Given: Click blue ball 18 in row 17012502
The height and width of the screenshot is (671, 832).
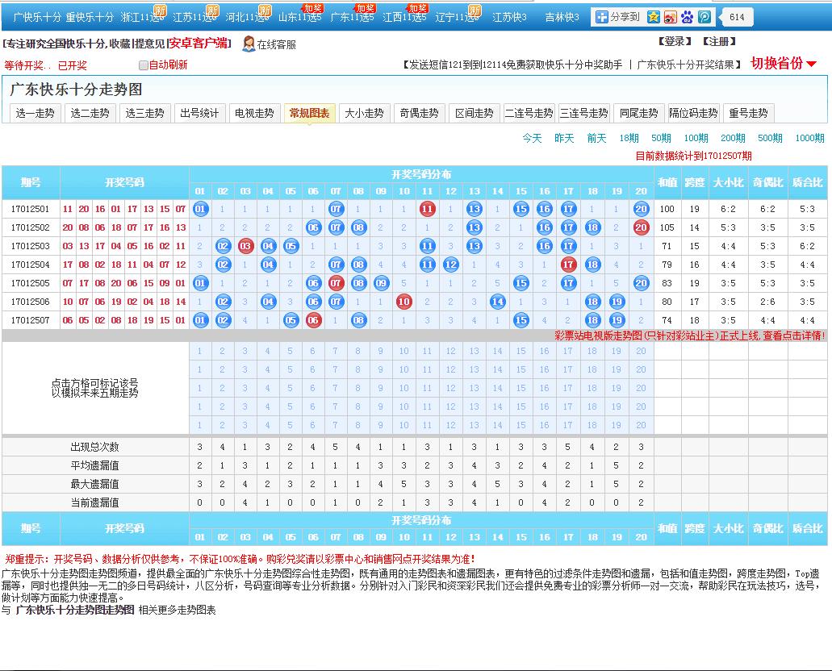Looking at the screenshot, I should 592,227.
